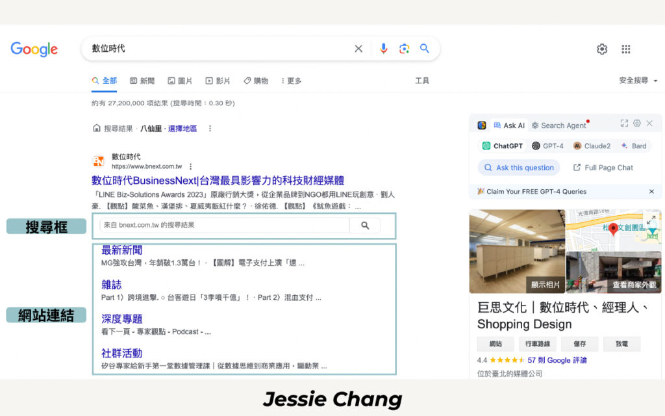The width and height of the screenshot is (665, 416).
Task: Open the 57 則 Google 評論 reviews link
Action: point(557,360)
